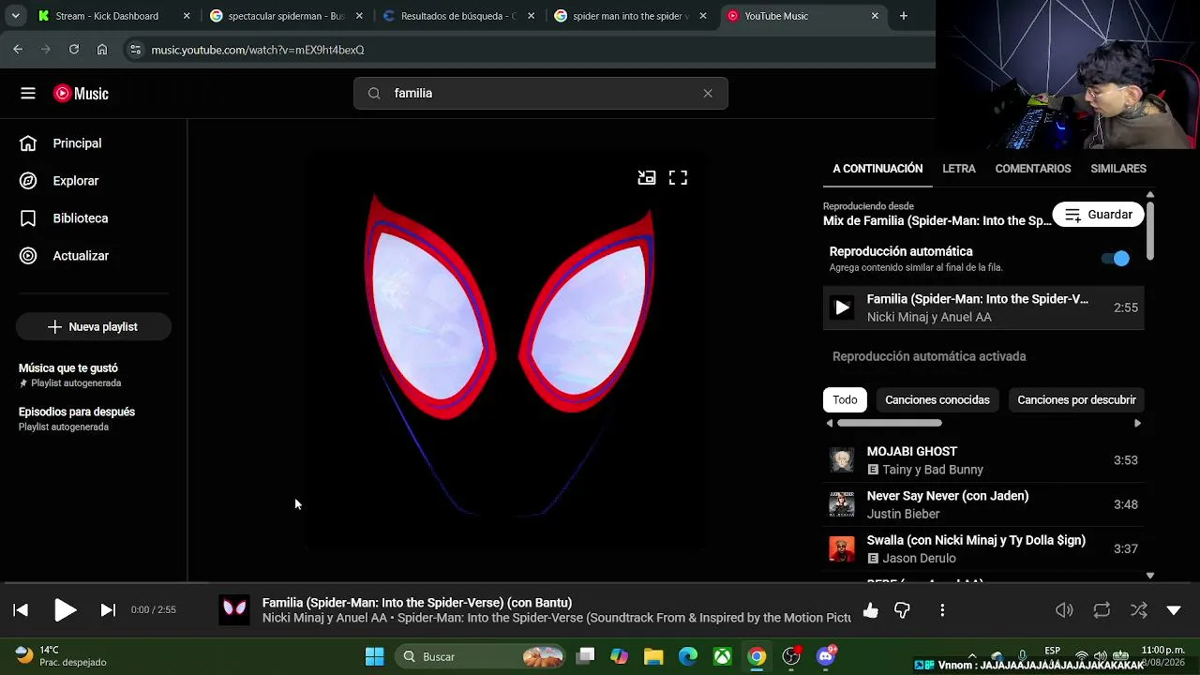Click the play button in player bar
1200x675 pixels.
click(65, 610)
